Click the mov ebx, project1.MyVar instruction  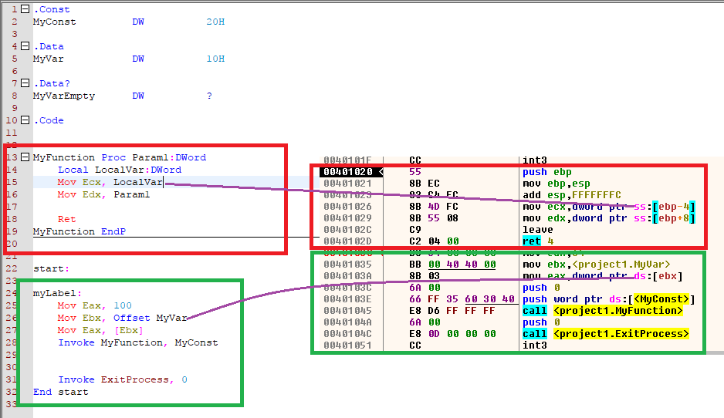[597, 265]
